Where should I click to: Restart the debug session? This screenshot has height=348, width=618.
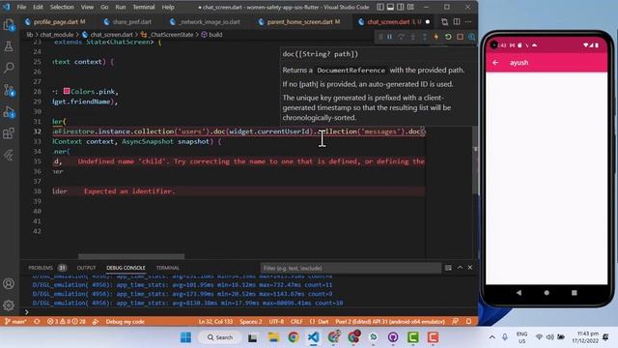(x=448, y=37)
